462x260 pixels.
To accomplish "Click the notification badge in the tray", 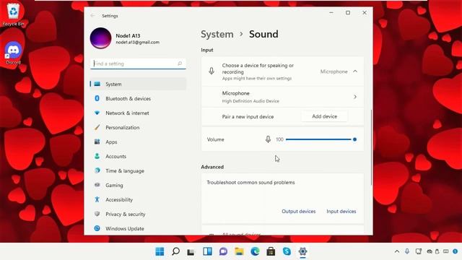I will tap(456, 251).
